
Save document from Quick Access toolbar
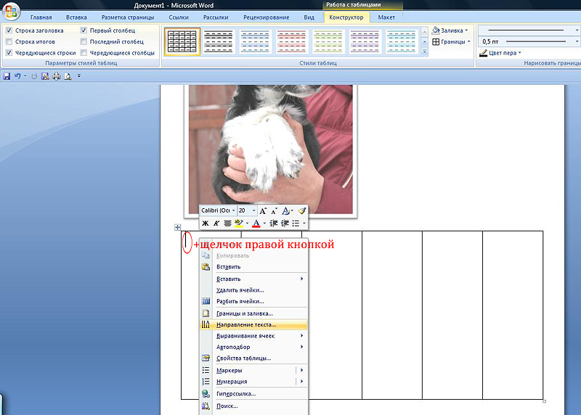click(7, 76)
